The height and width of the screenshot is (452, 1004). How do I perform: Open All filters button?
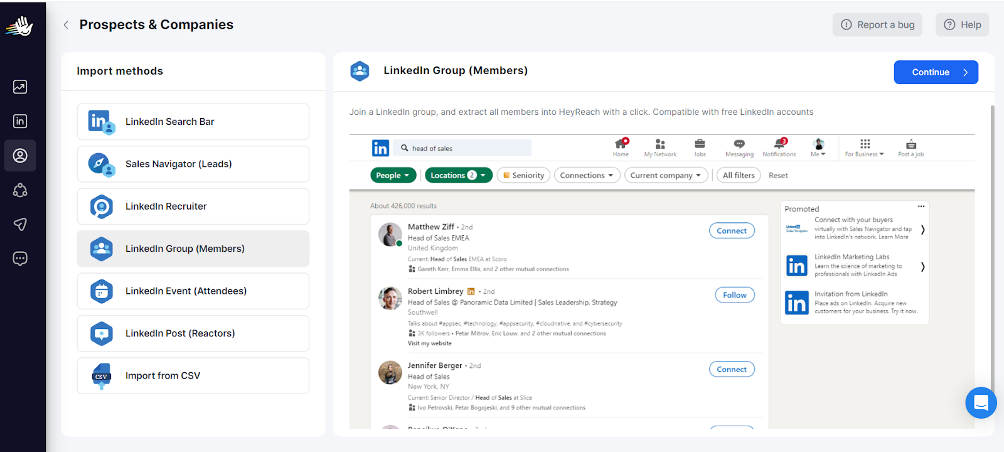pos(739,176)
